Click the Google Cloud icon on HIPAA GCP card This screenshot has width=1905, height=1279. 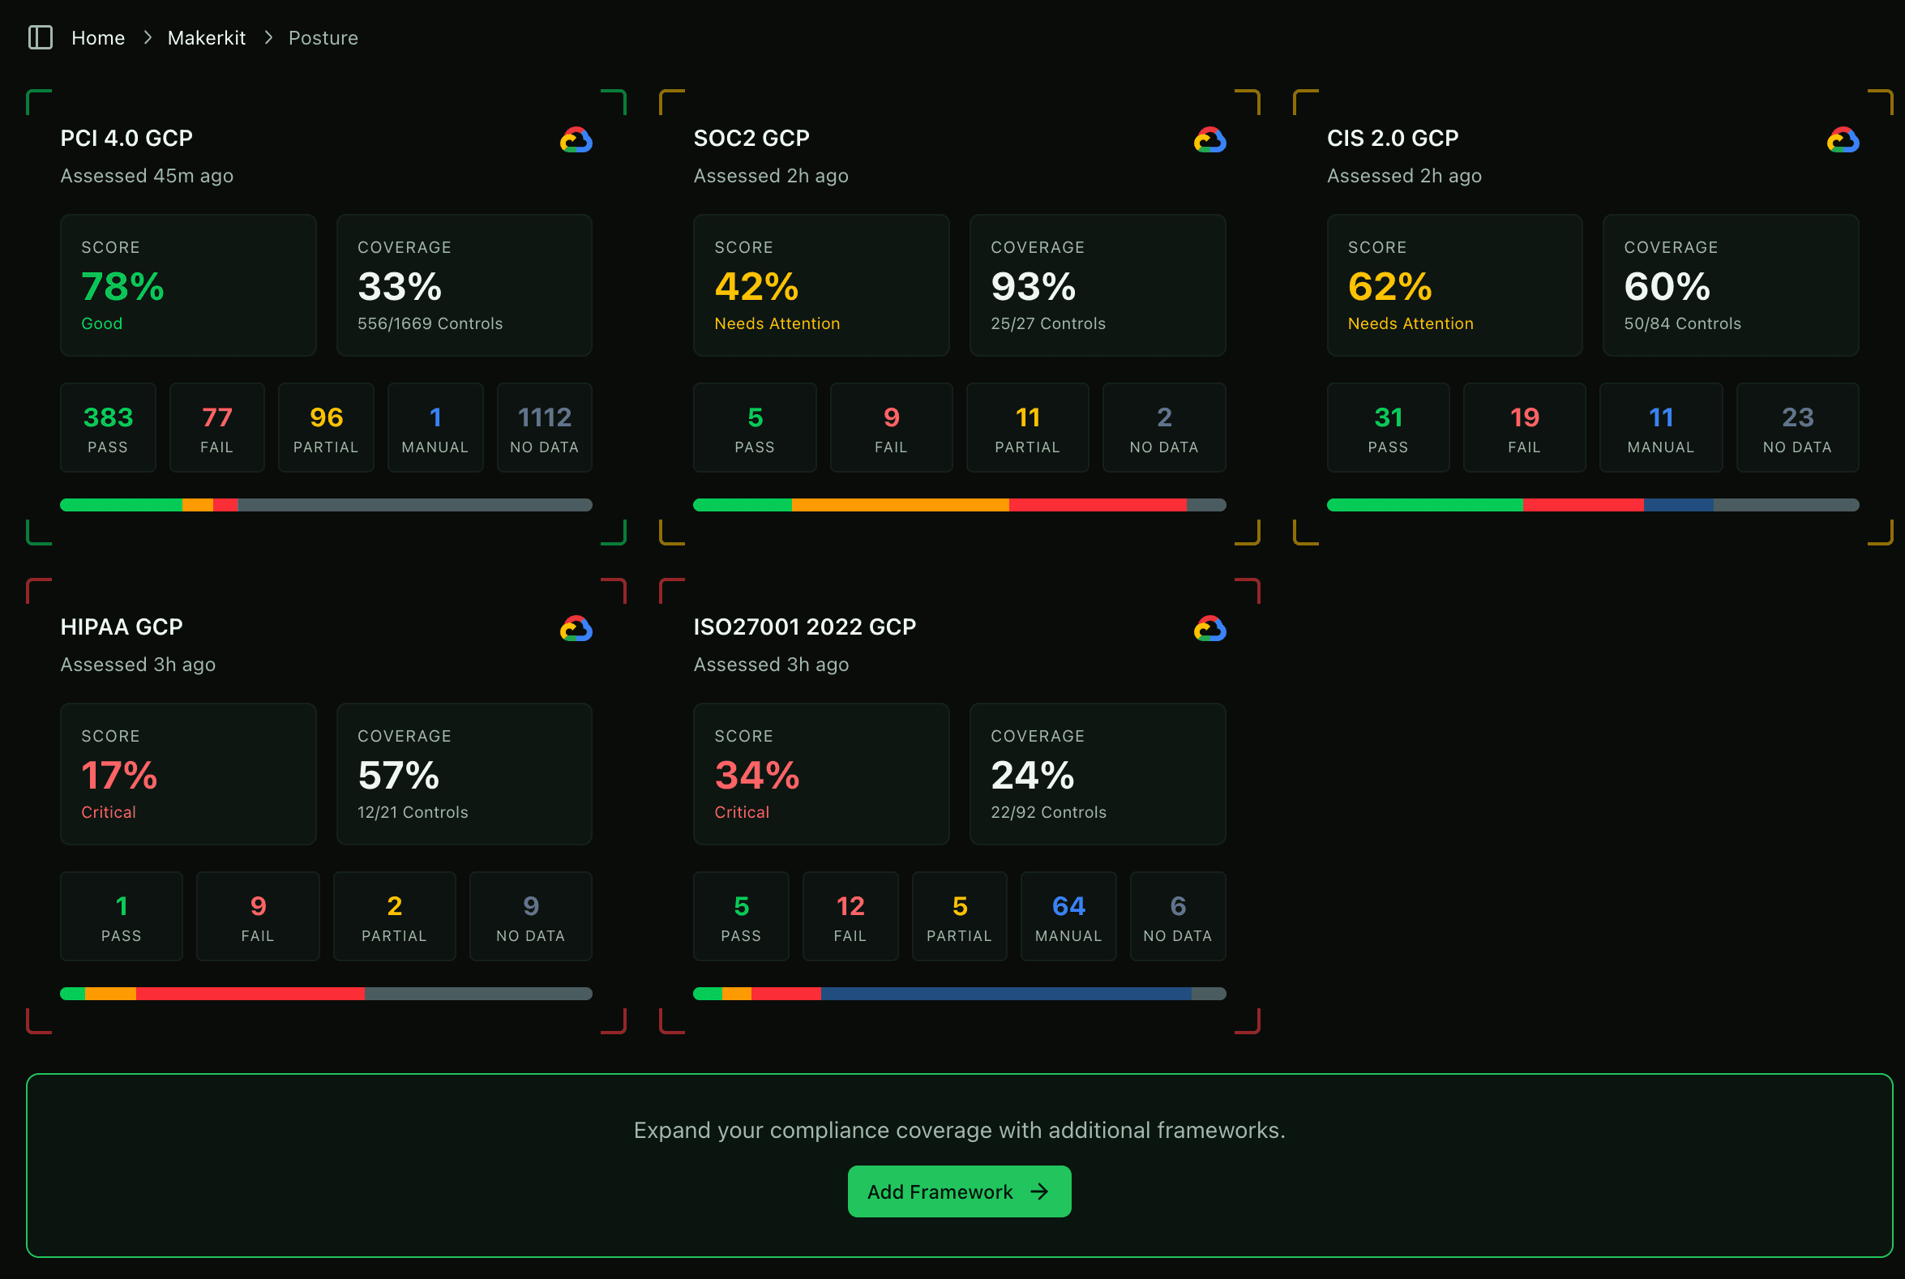coord(577,628)
